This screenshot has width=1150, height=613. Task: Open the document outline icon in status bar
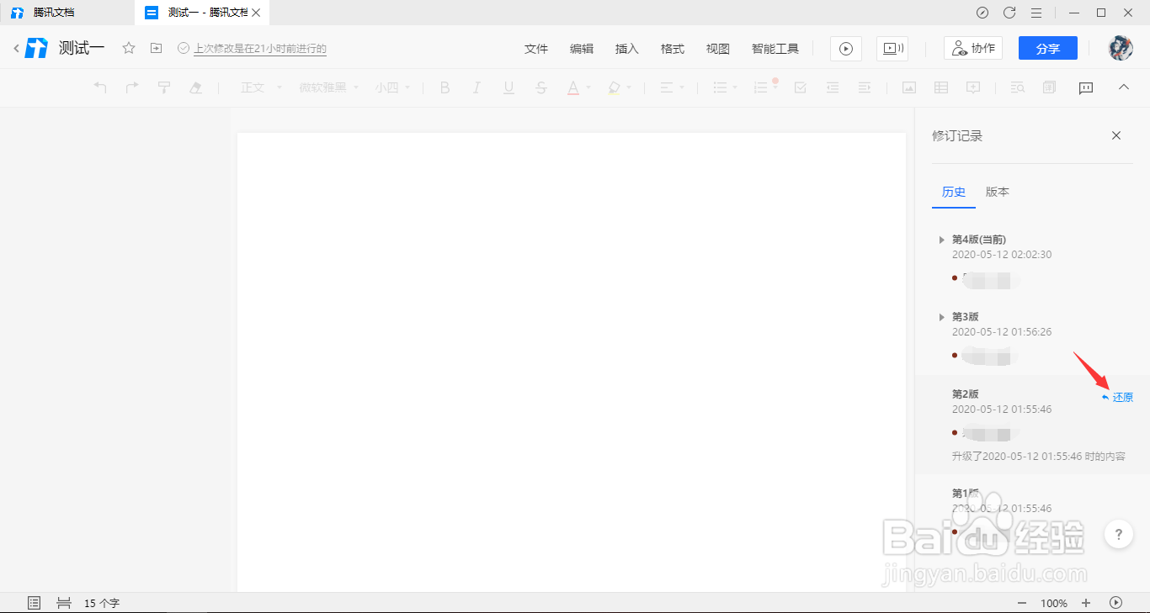35,603
